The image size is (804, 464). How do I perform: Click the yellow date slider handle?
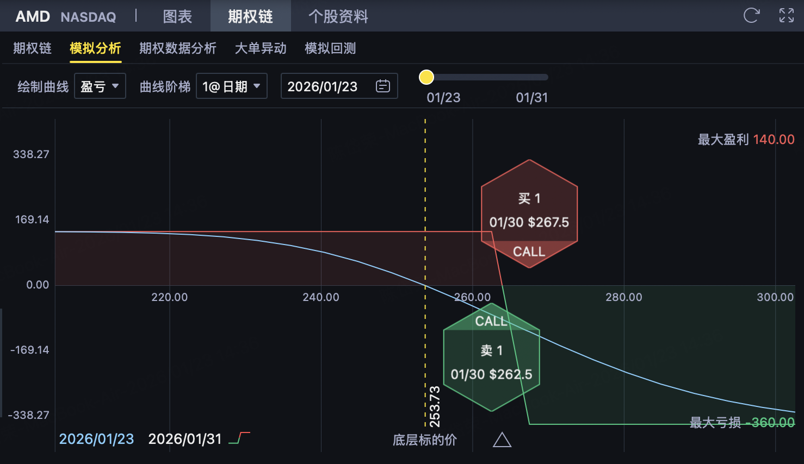pyautogui.click(x=426, y=77)
